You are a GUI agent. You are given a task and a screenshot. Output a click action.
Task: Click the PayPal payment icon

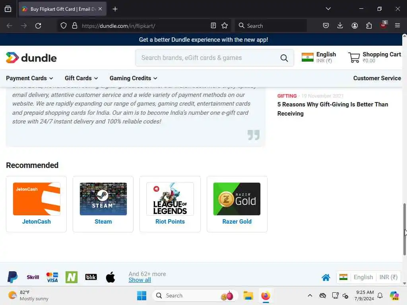pyautogui.click(x=12, y=277)
